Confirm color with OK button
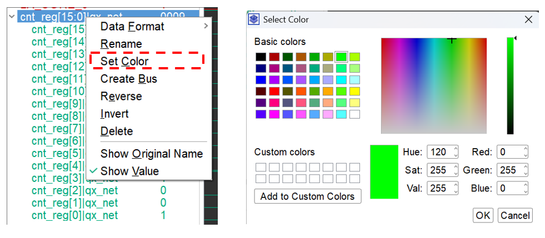The width and height of the screenshot is (545, 238). coord(483,215)
